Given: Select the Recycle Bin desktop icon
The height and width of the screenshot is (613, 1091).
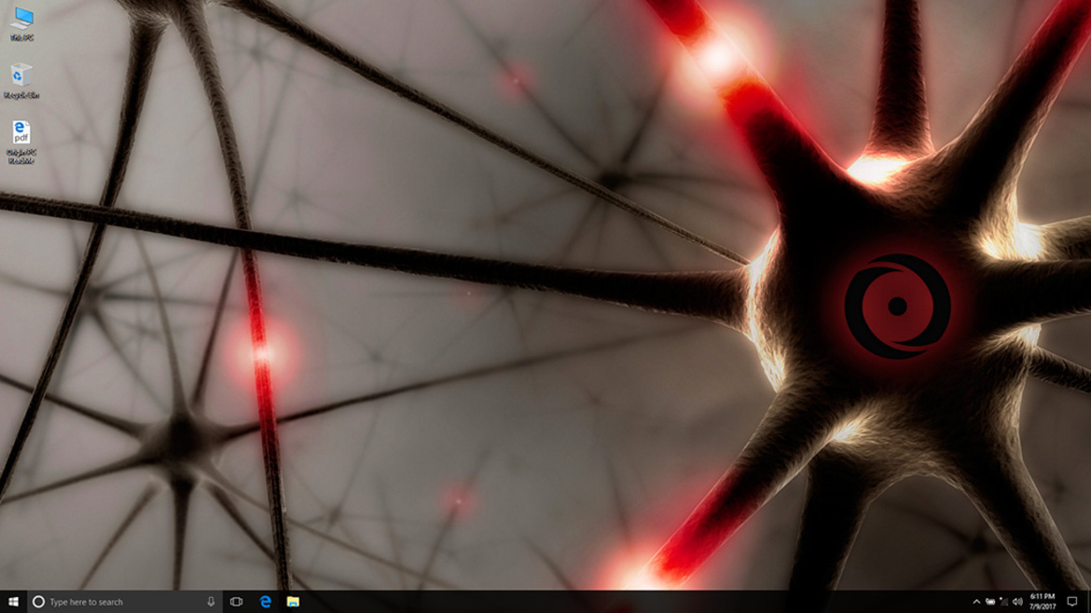Looking at the screenshot, I should [x=21, y=81].
